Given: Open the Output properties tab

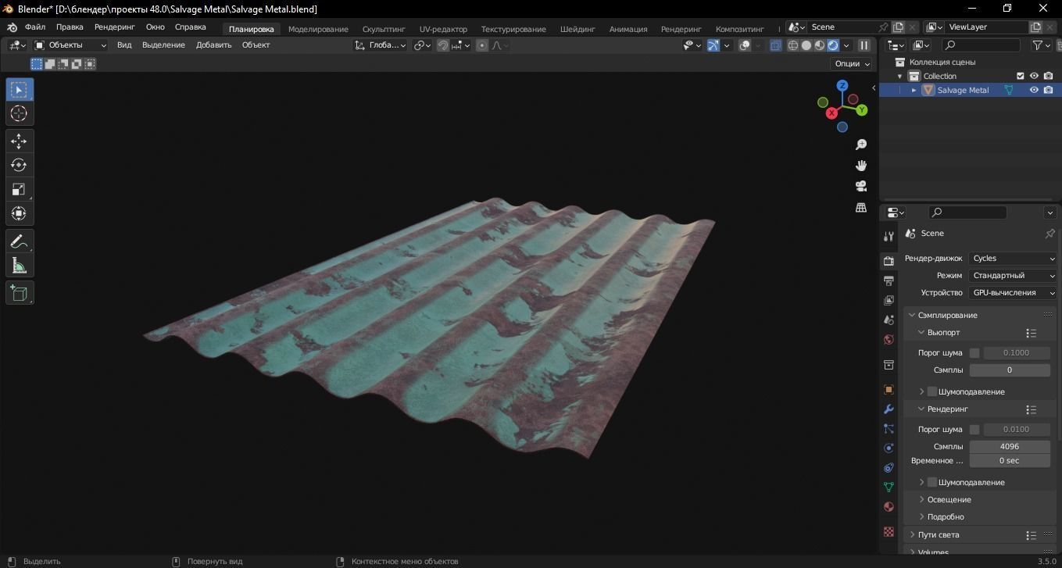Looking at the screenshot, I should [x=889, y=280].
